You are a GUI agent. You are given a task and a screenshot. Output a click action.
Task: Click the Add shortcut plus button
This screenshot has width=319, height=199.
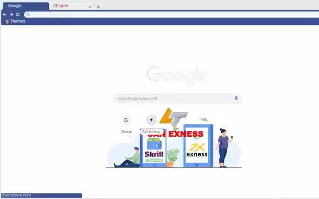[152, 120]
